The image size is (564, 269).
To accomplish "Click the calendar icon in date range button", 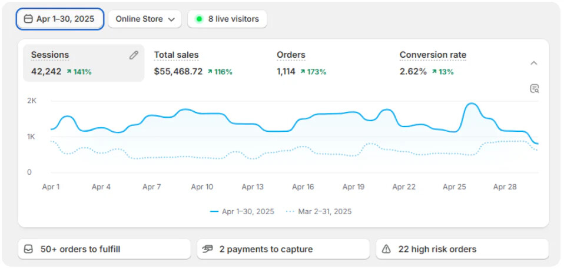I will pyautogui.click(x=28, y=19).
